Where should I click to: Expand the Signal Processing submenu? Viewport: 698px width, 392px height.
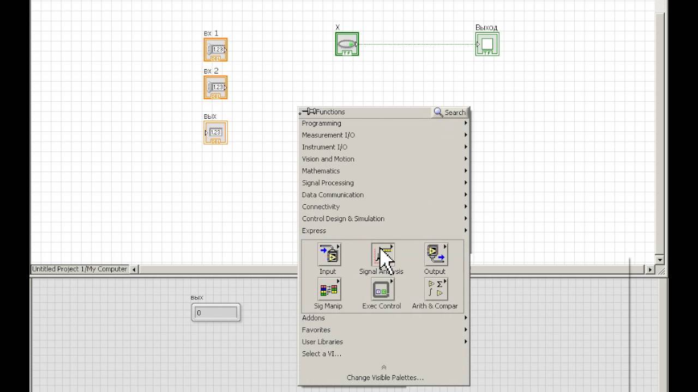[384, 183]
